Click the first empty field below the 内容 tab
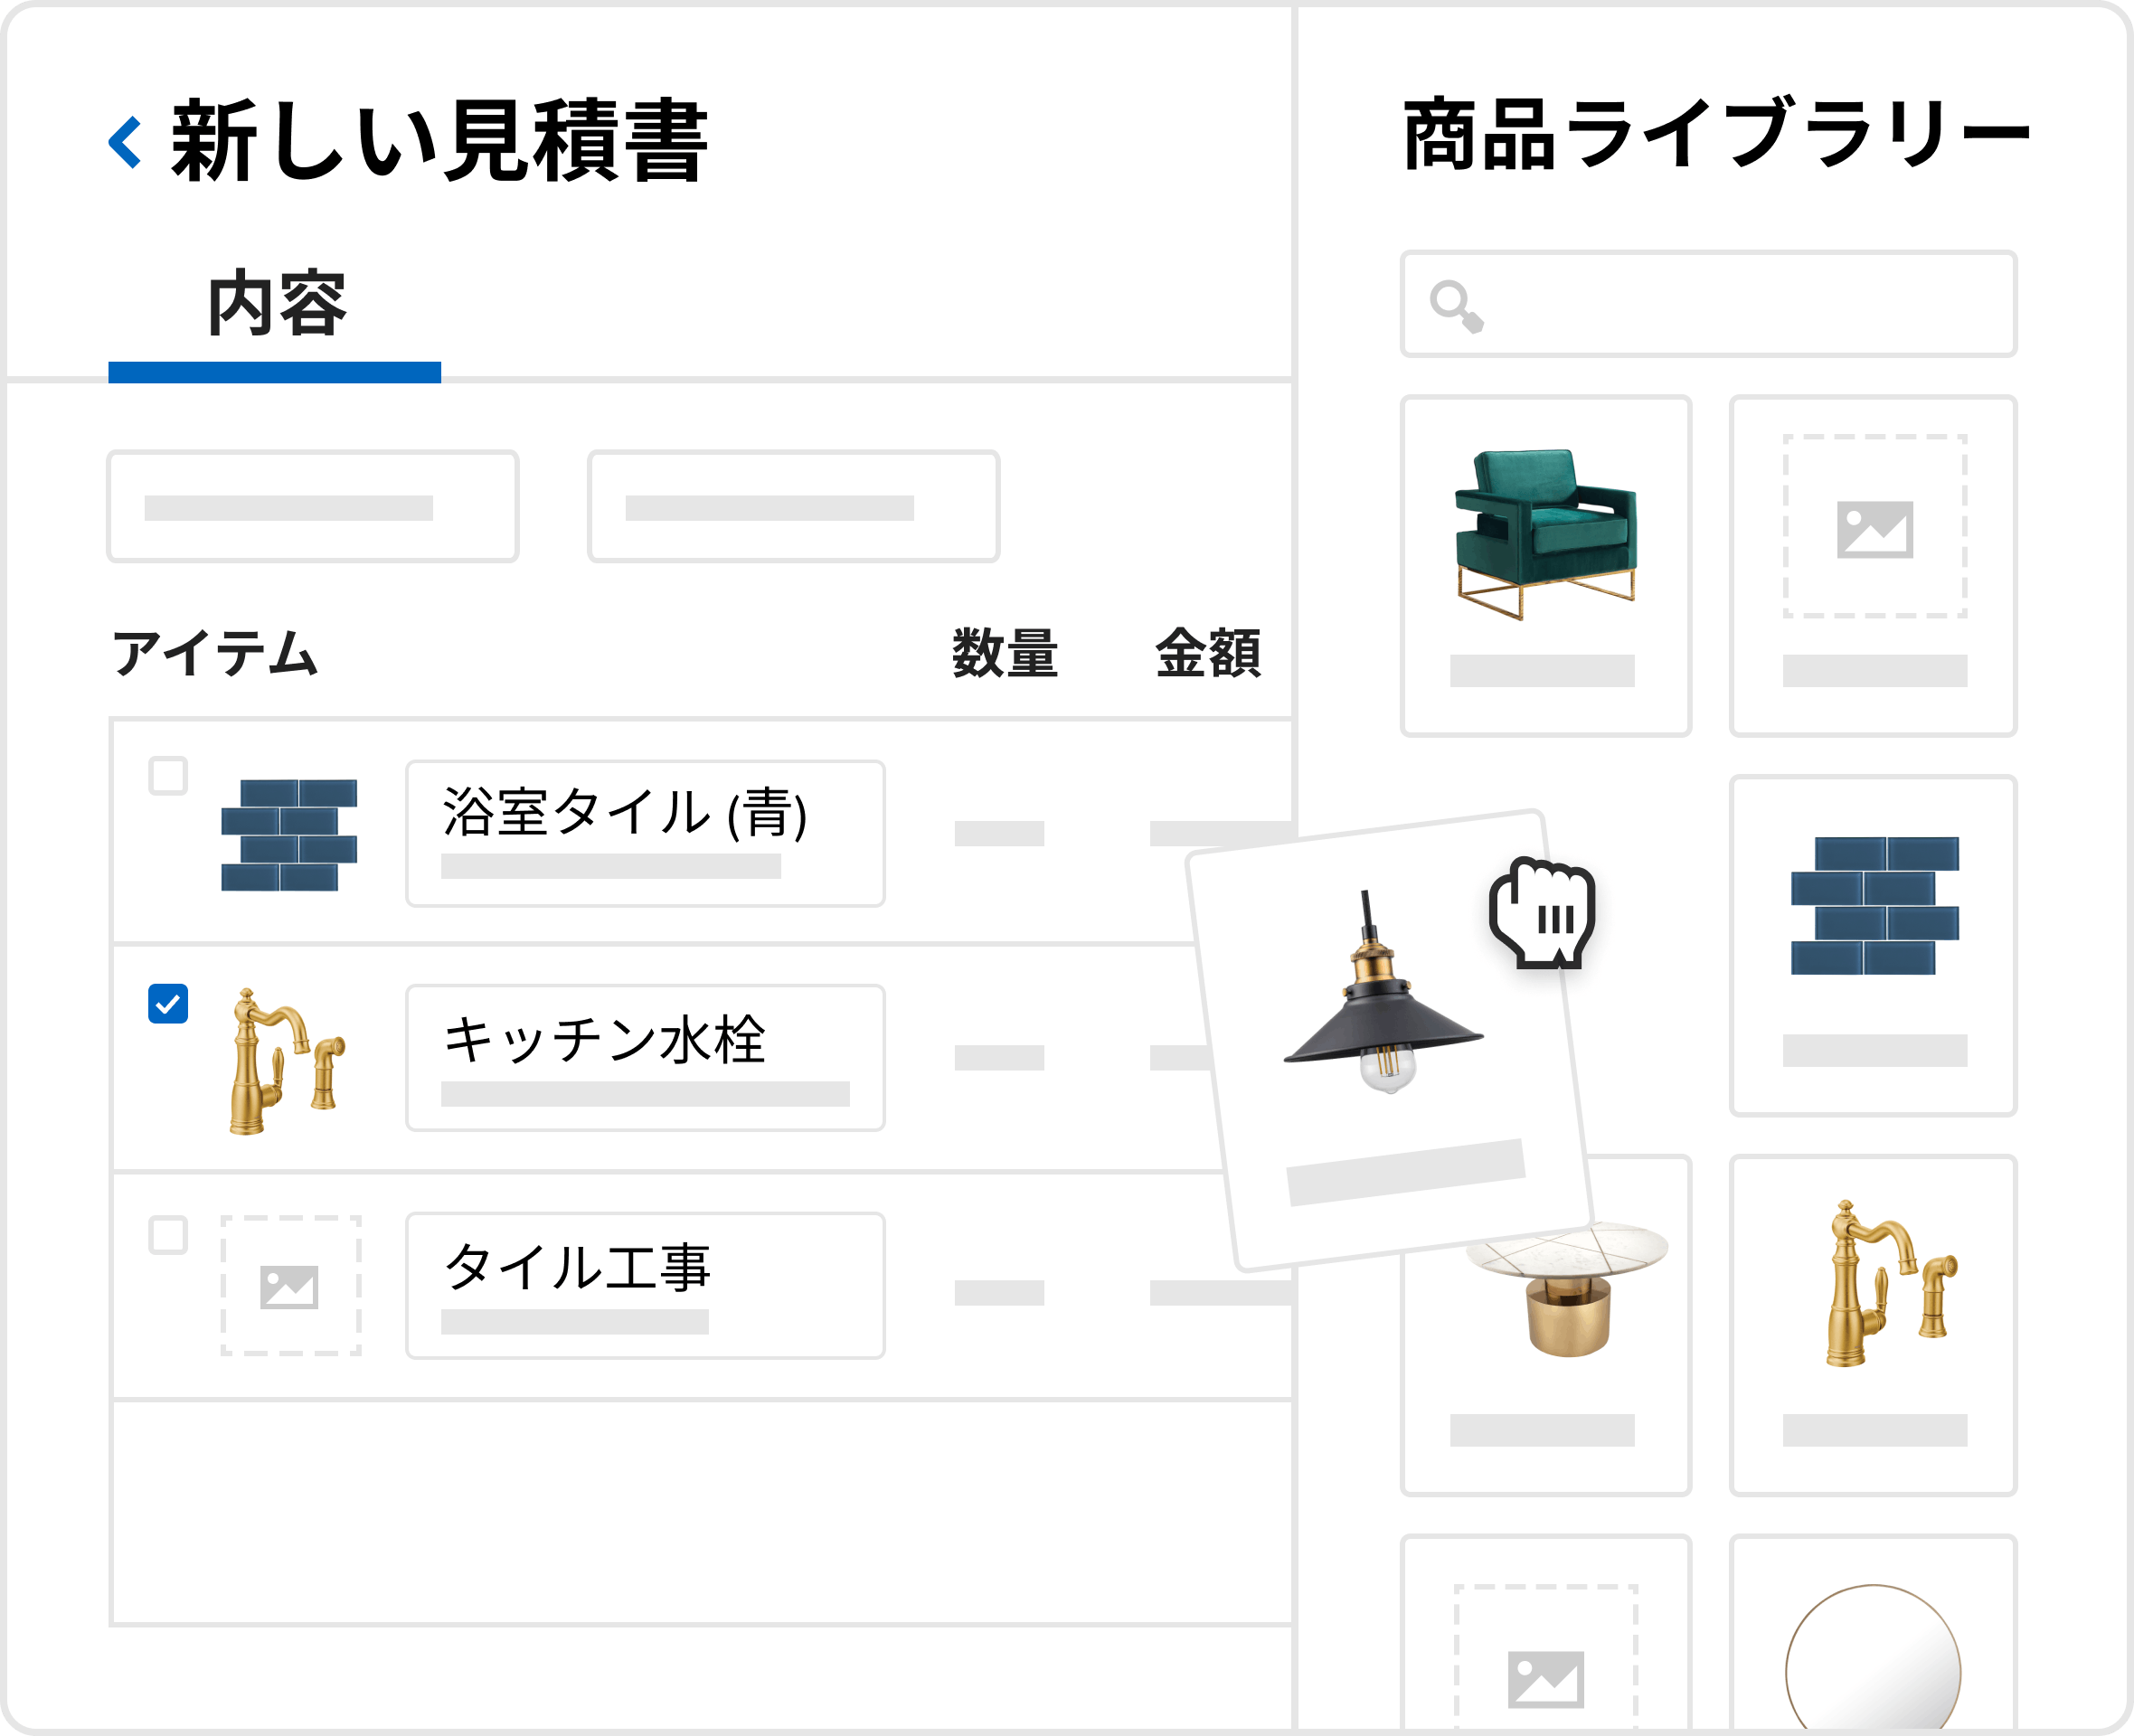2134x1736 pixels. [313, 506]
